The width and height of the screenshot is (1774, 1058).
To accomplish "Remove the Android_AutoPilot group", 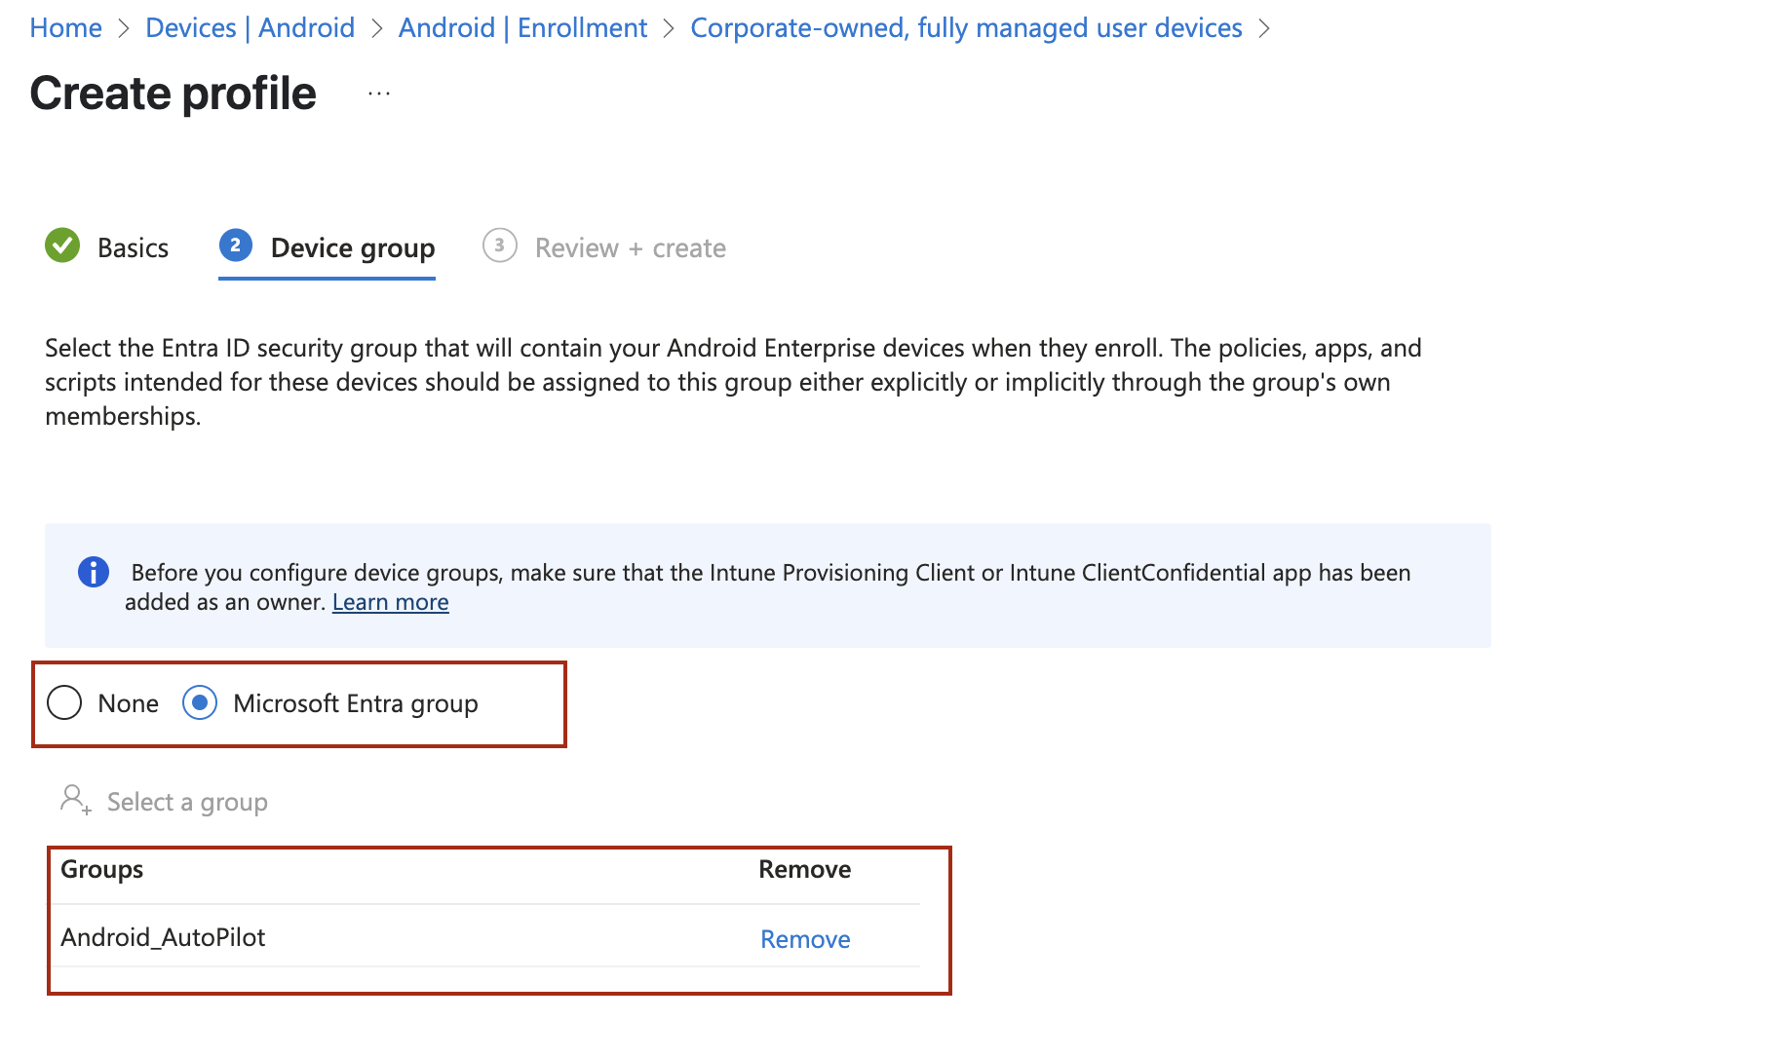I will tap(804, 939).
